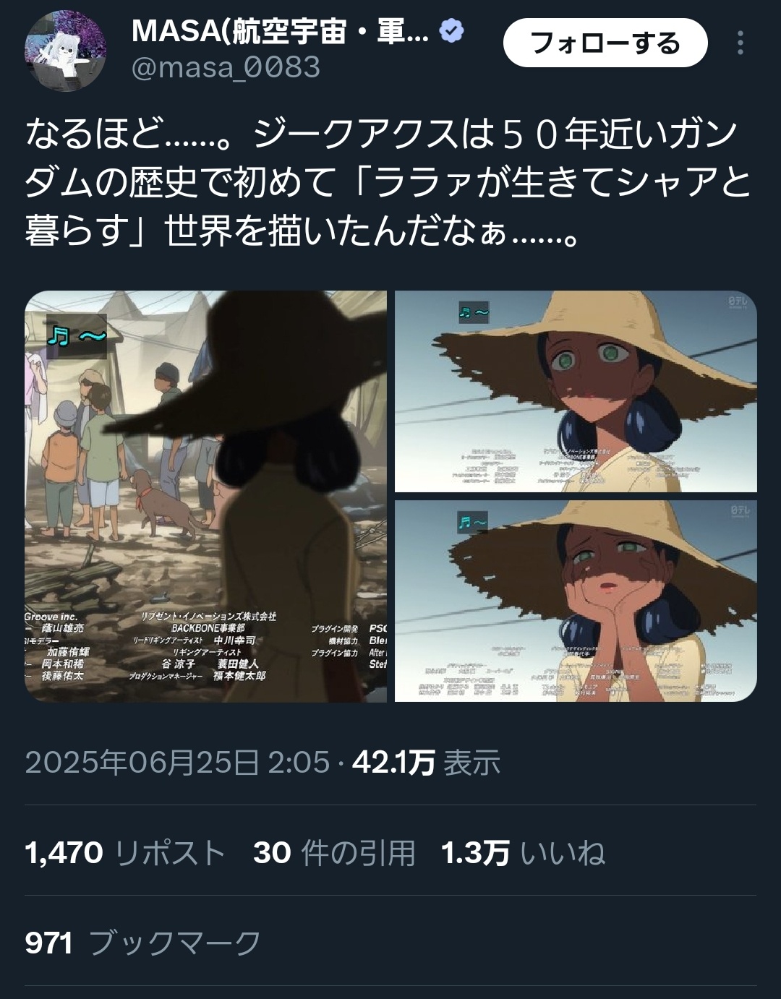The height and width of the screenshot is (999, 781).
Task: Show the 30 件の引用 quotes list
Action: (x=334, y=853)
